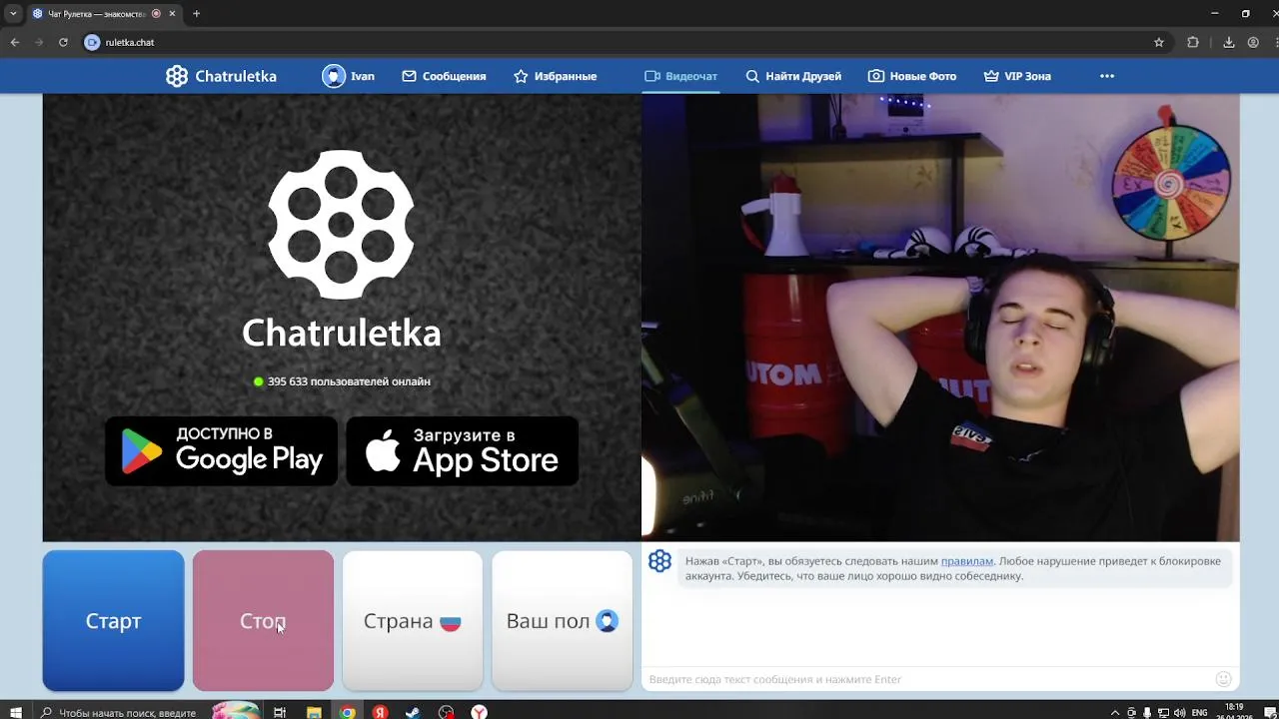Open Yandex Browser taskbar icon
Viewport: 1279px width, 719px height.
[x=480, y=712]
